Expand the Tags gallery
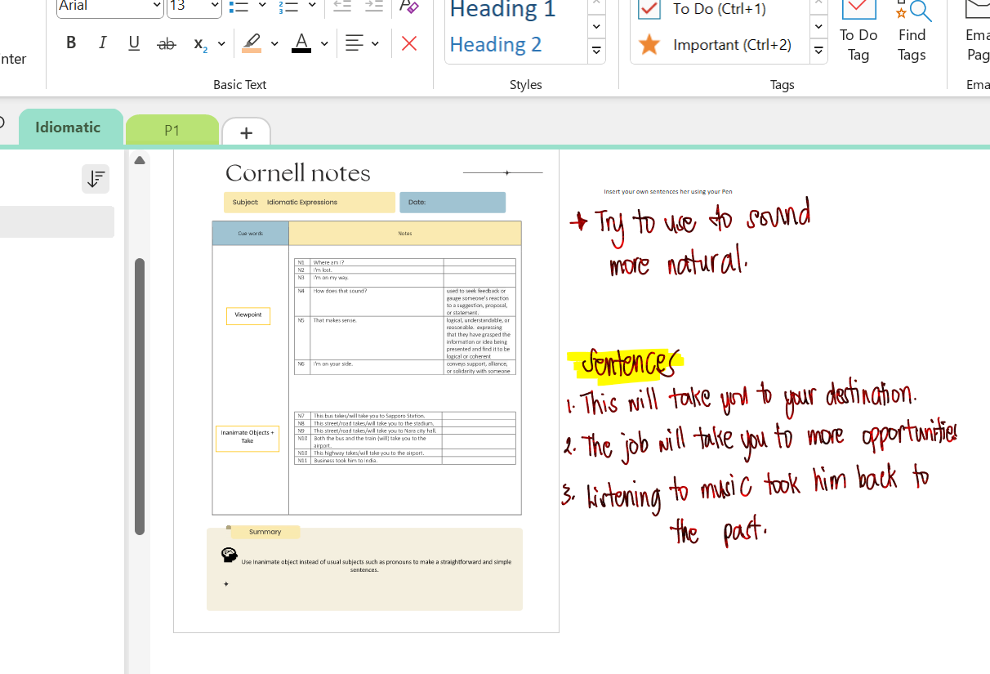Image resolution: width=990 pixels, height=674 pixels. tap(818, 51)
